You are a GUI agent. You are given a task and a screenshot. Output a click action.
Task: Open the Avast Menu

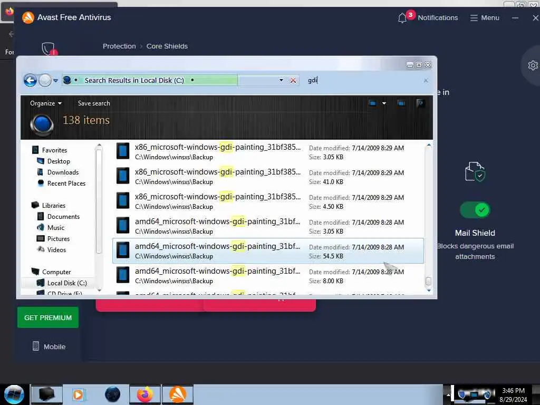(485, 18)
